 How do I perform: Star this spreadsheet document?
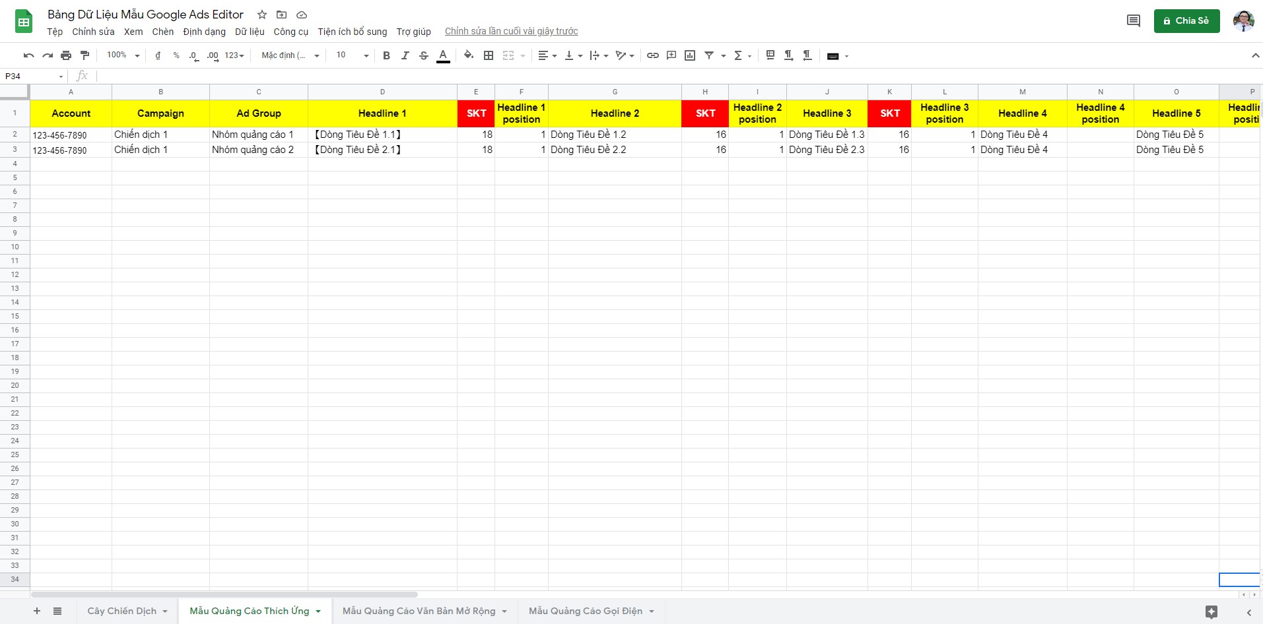coord(262,15)
